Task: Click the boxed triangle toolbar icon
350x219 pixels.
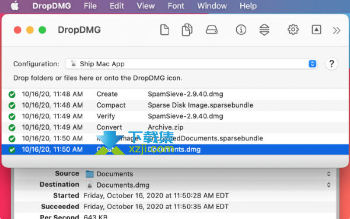Action: click(x=316, y=30)
